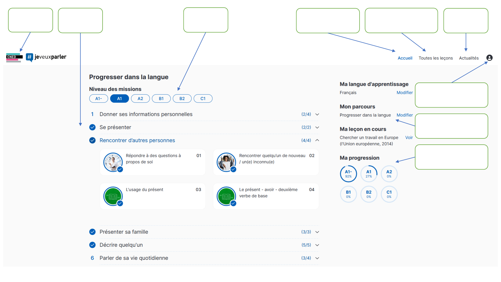Open the user profile account icon
The image size is (501, 282).
489,58
